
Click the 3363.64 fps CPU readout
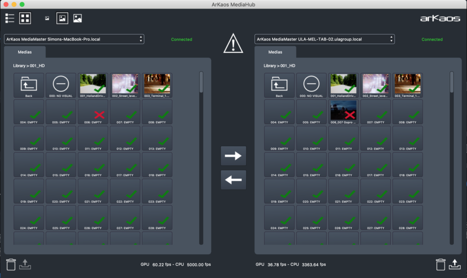click(x=314, y=264)
